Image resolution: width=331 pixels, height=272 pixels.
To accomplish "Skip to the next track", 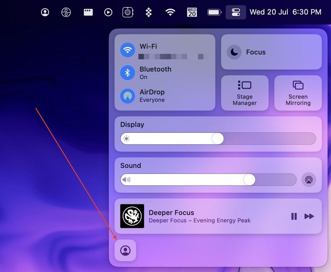I will 309,216.
